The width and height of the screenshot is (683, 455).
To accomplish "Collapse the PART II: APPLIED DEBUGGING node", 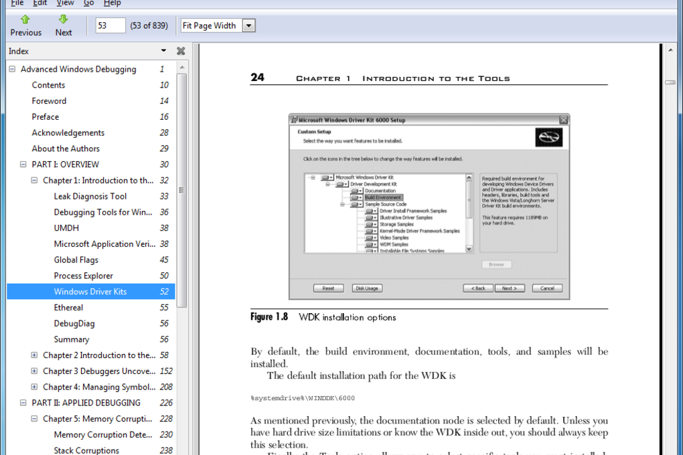I will tap(23, 403).
